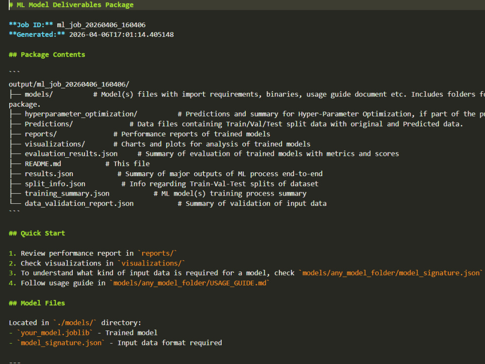Click the README.md file entry
This screenshot has width=485, height=364.
click(x=43, y=164)
